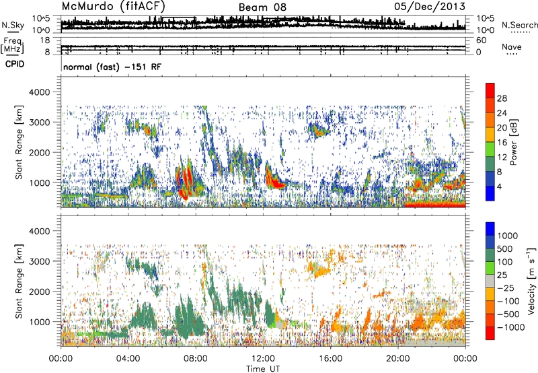
Task: Click the "12" label on Power colorbar
Action: point(502,158)
